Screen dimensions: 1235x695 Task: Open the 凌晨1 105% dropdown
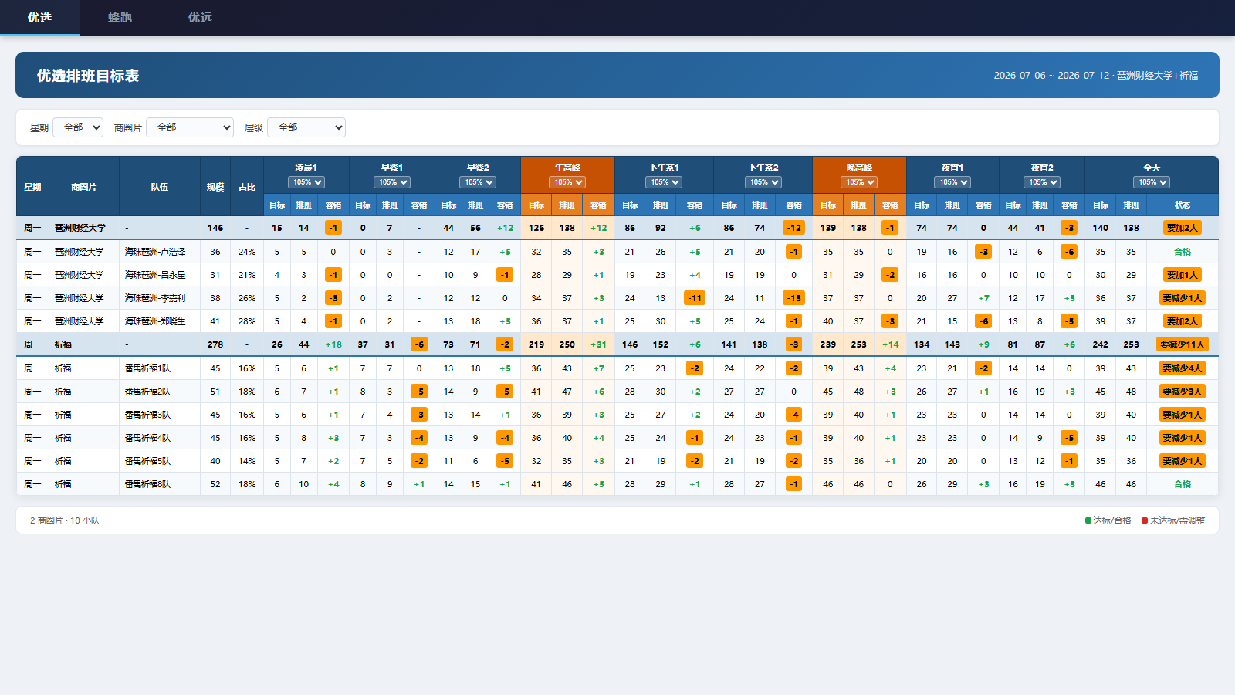pos(306,182)
